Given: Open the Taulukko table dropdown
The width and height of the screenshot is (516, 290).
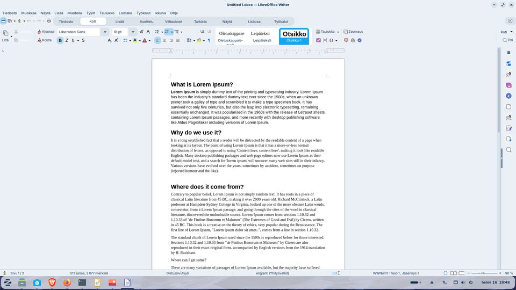Looking at the screenshot, I should pyautogui.click(x=339, y=32).
